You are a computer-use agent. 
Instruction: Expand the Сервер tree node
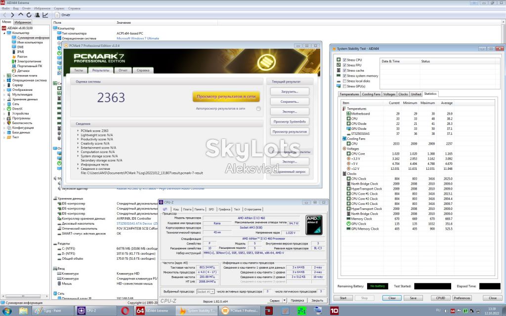point(4,85)
